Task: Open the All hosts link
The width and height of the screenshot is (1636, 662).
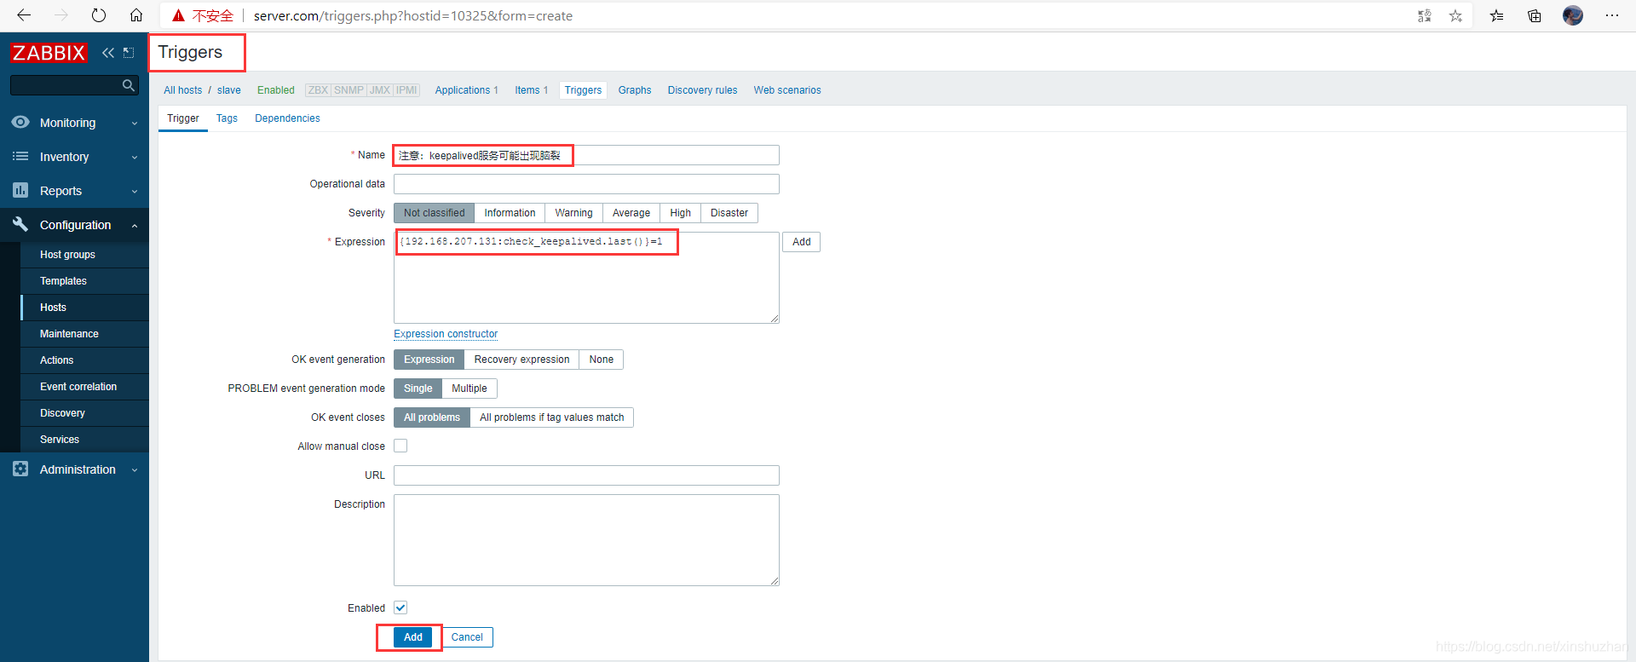Action: 183,90
